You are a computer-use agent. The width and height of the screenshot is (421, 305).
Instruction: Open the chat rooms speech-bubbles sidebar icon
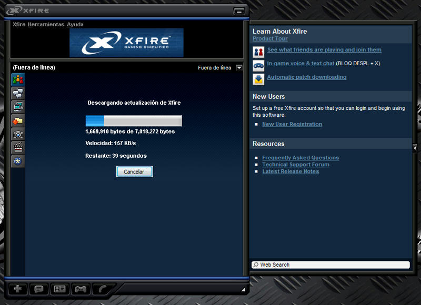coord(18,93)
